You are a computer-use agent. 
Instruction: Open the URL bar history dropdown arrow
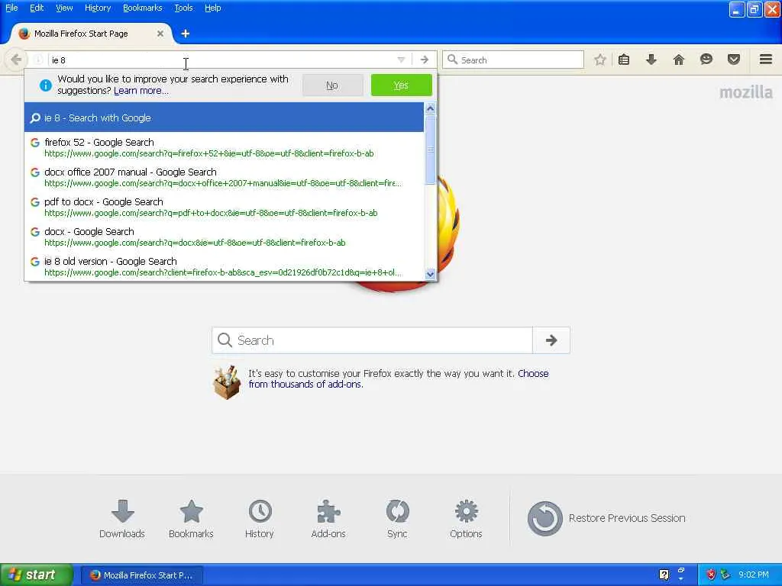click(x=401, y=60)
